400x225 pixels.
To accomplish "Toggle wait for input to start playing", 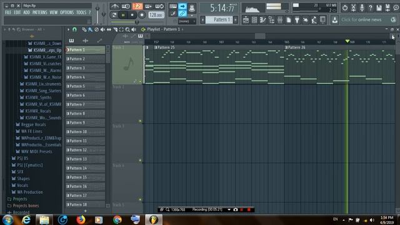I will 126,6.
